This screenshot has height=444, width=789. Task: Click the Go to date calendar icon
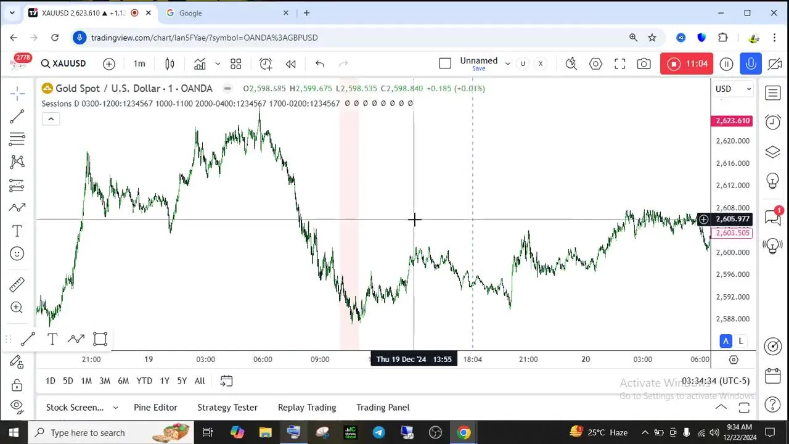tap(226, 381)
